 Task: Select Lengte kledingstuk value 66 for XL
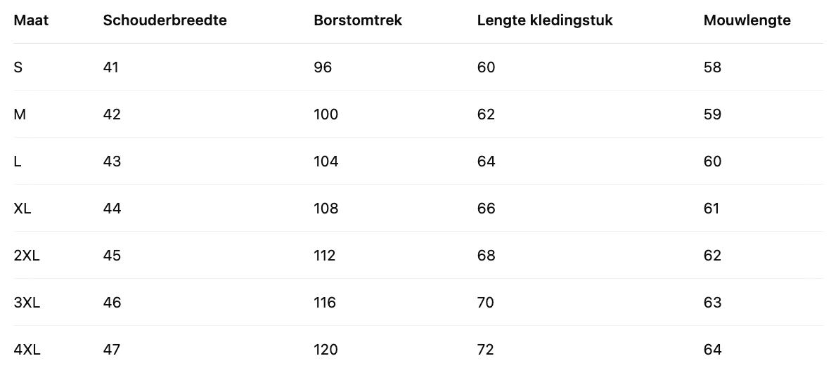click(486, 209)
